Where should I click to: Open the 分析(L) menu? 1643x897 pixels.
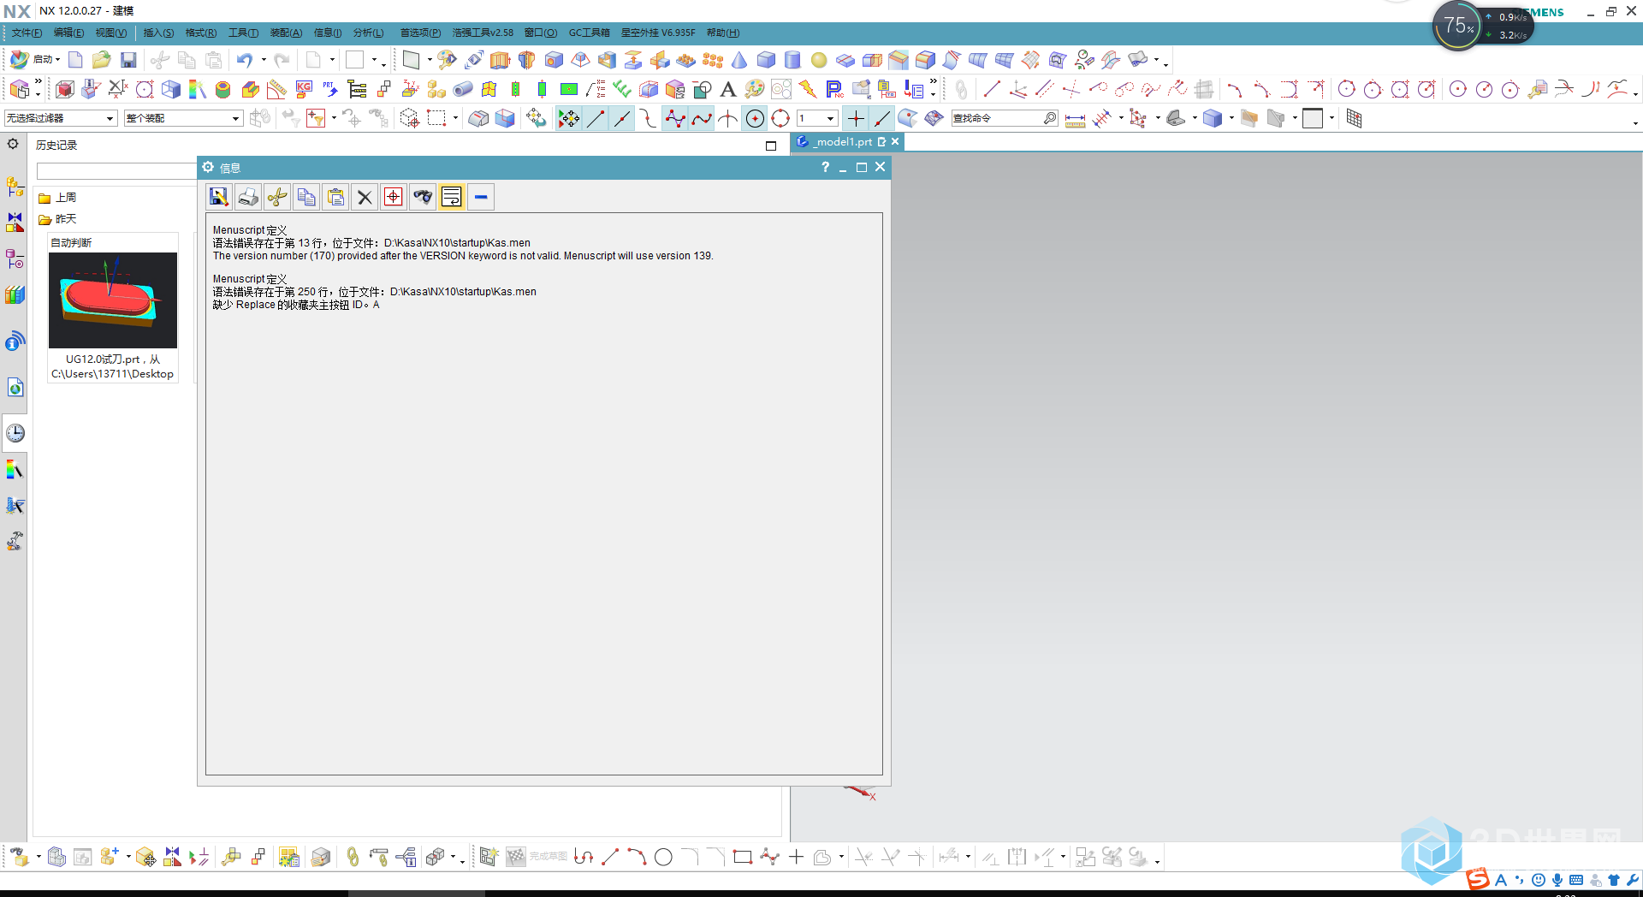click(x=369, y=33)
